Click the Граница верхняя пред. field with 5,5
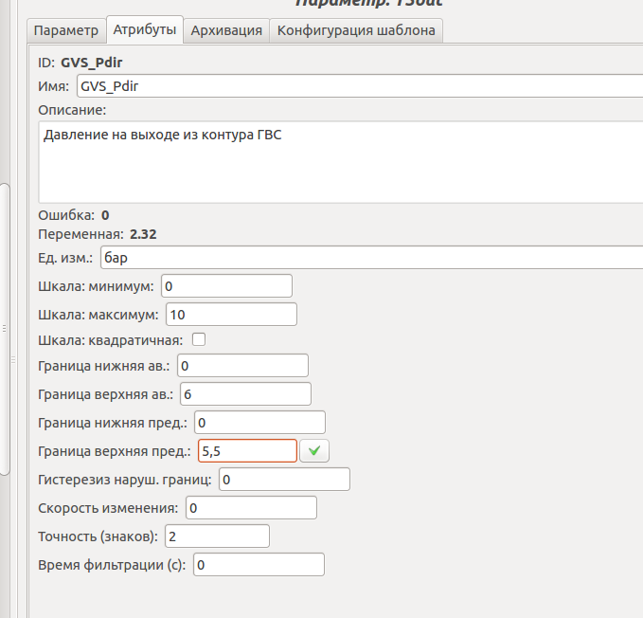643x618 pixels. click(x=245, y=451)
